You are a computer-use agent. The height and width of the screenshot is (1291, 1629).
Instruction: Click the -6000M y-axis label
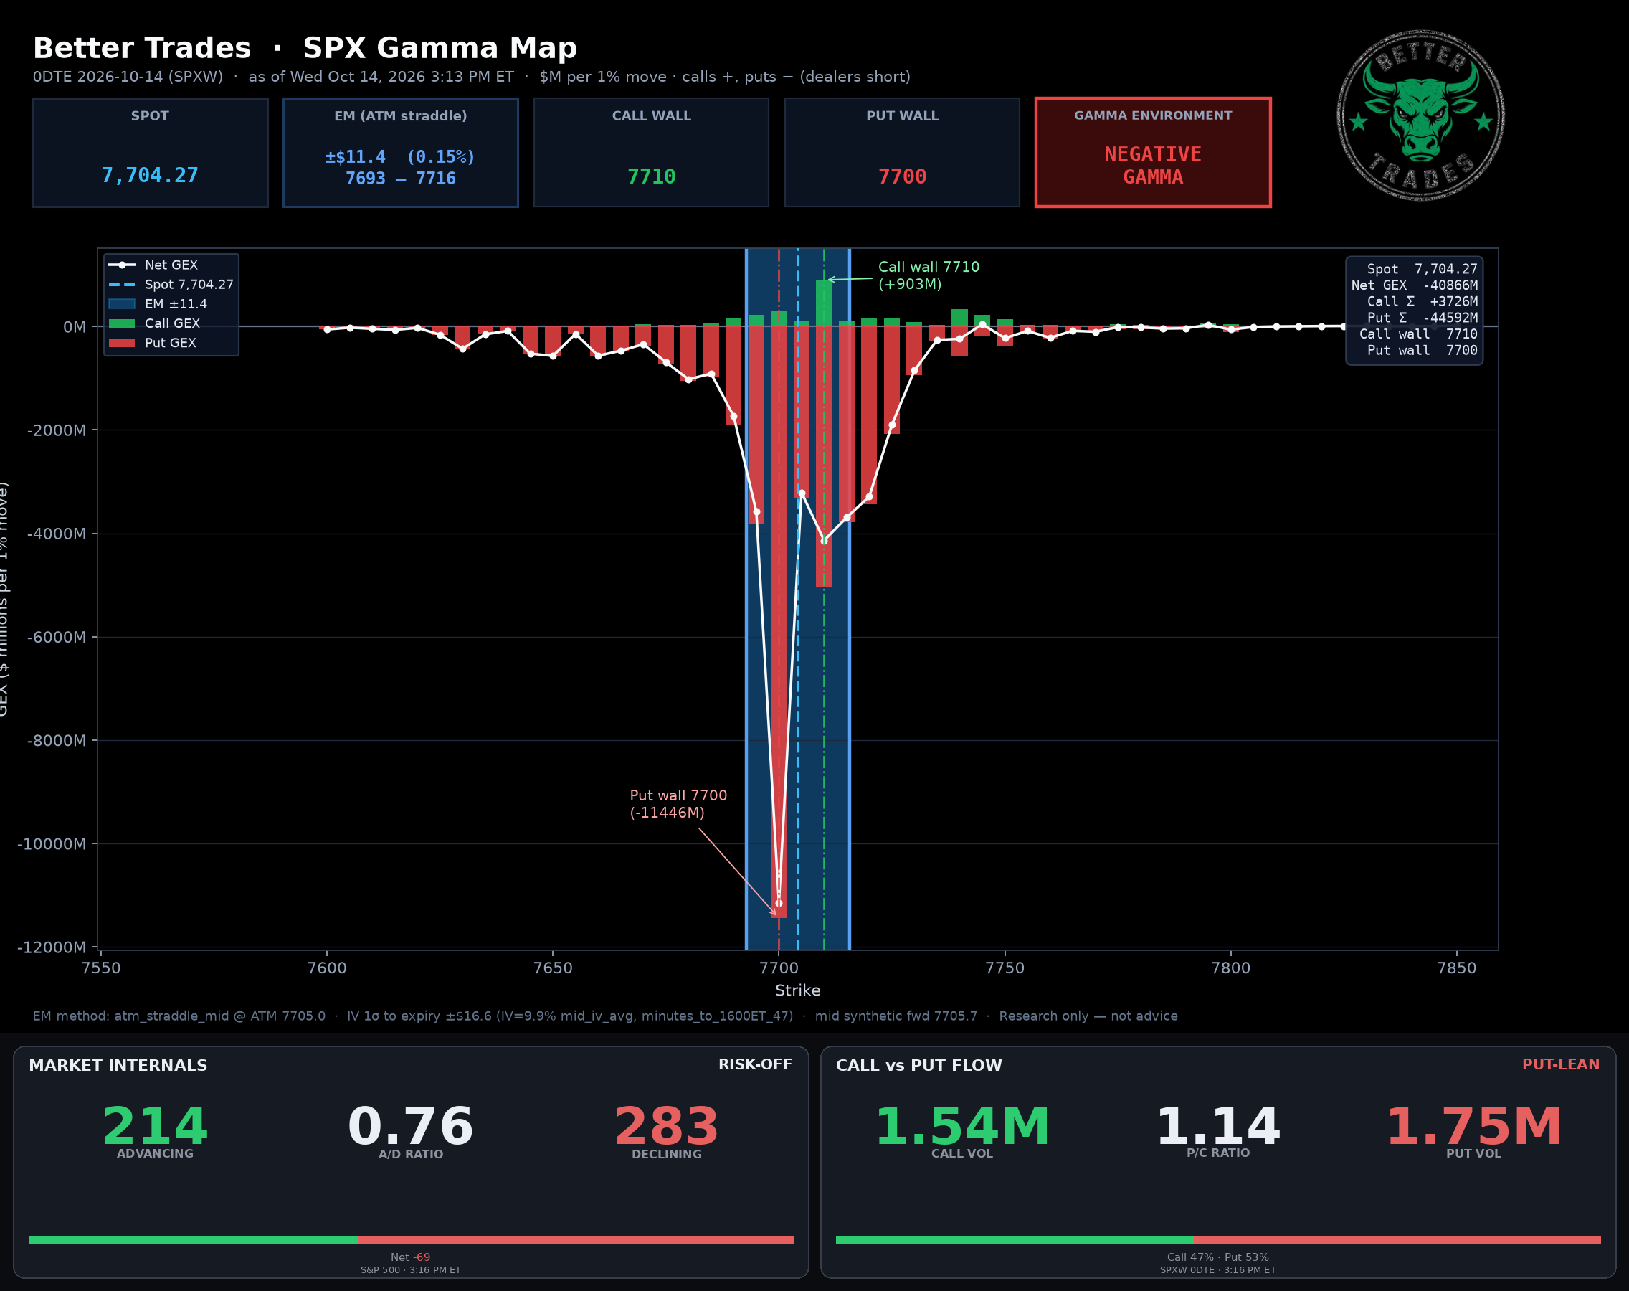click(x=57, y=637)
